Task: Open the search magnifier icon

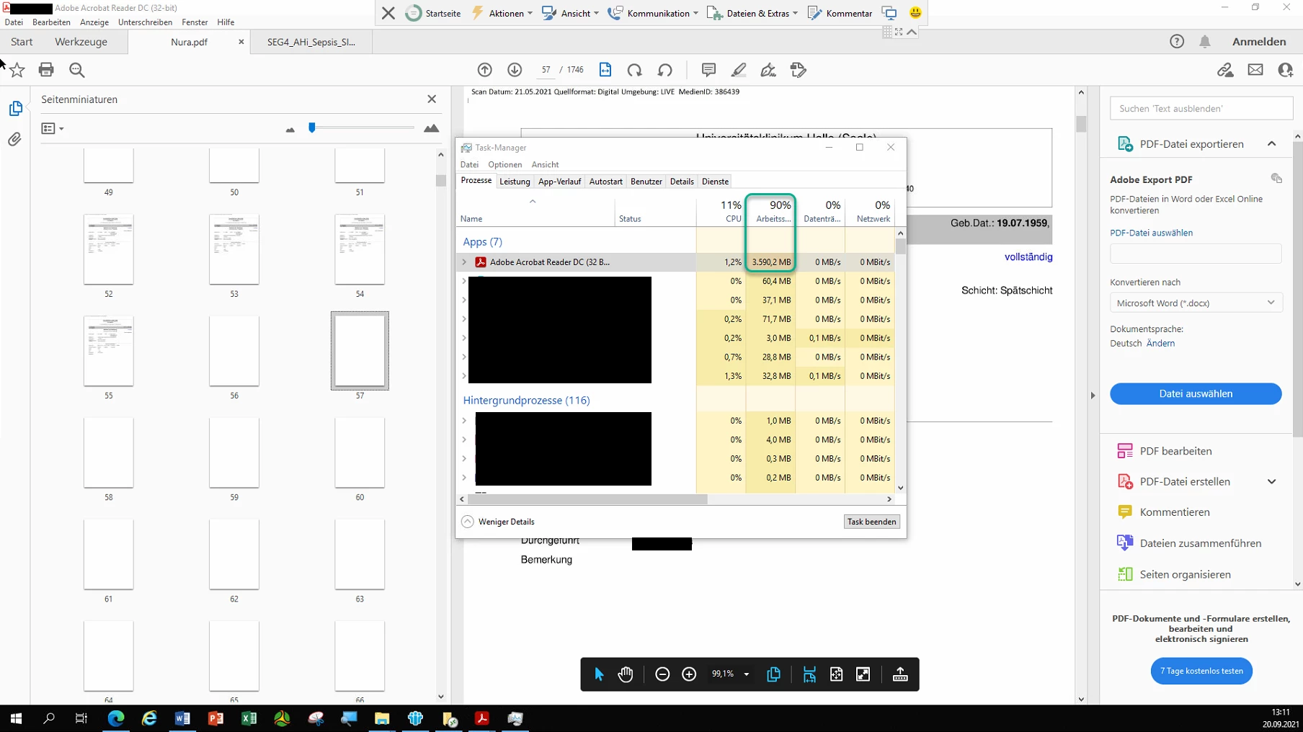Action: pos(76,70)
